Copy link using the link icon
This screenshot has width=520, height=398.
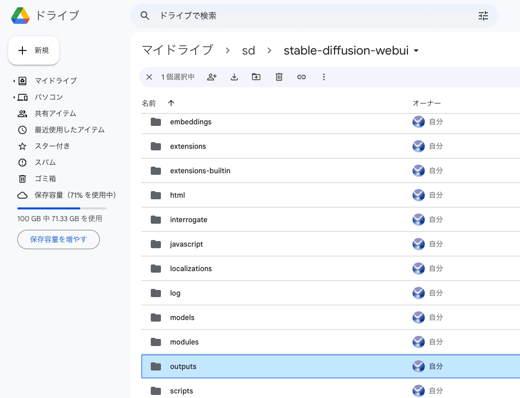tap(301, 77)
